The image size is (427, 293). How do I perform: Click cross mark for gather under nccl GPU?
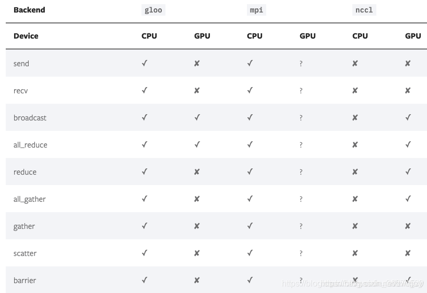coord(408,226)
